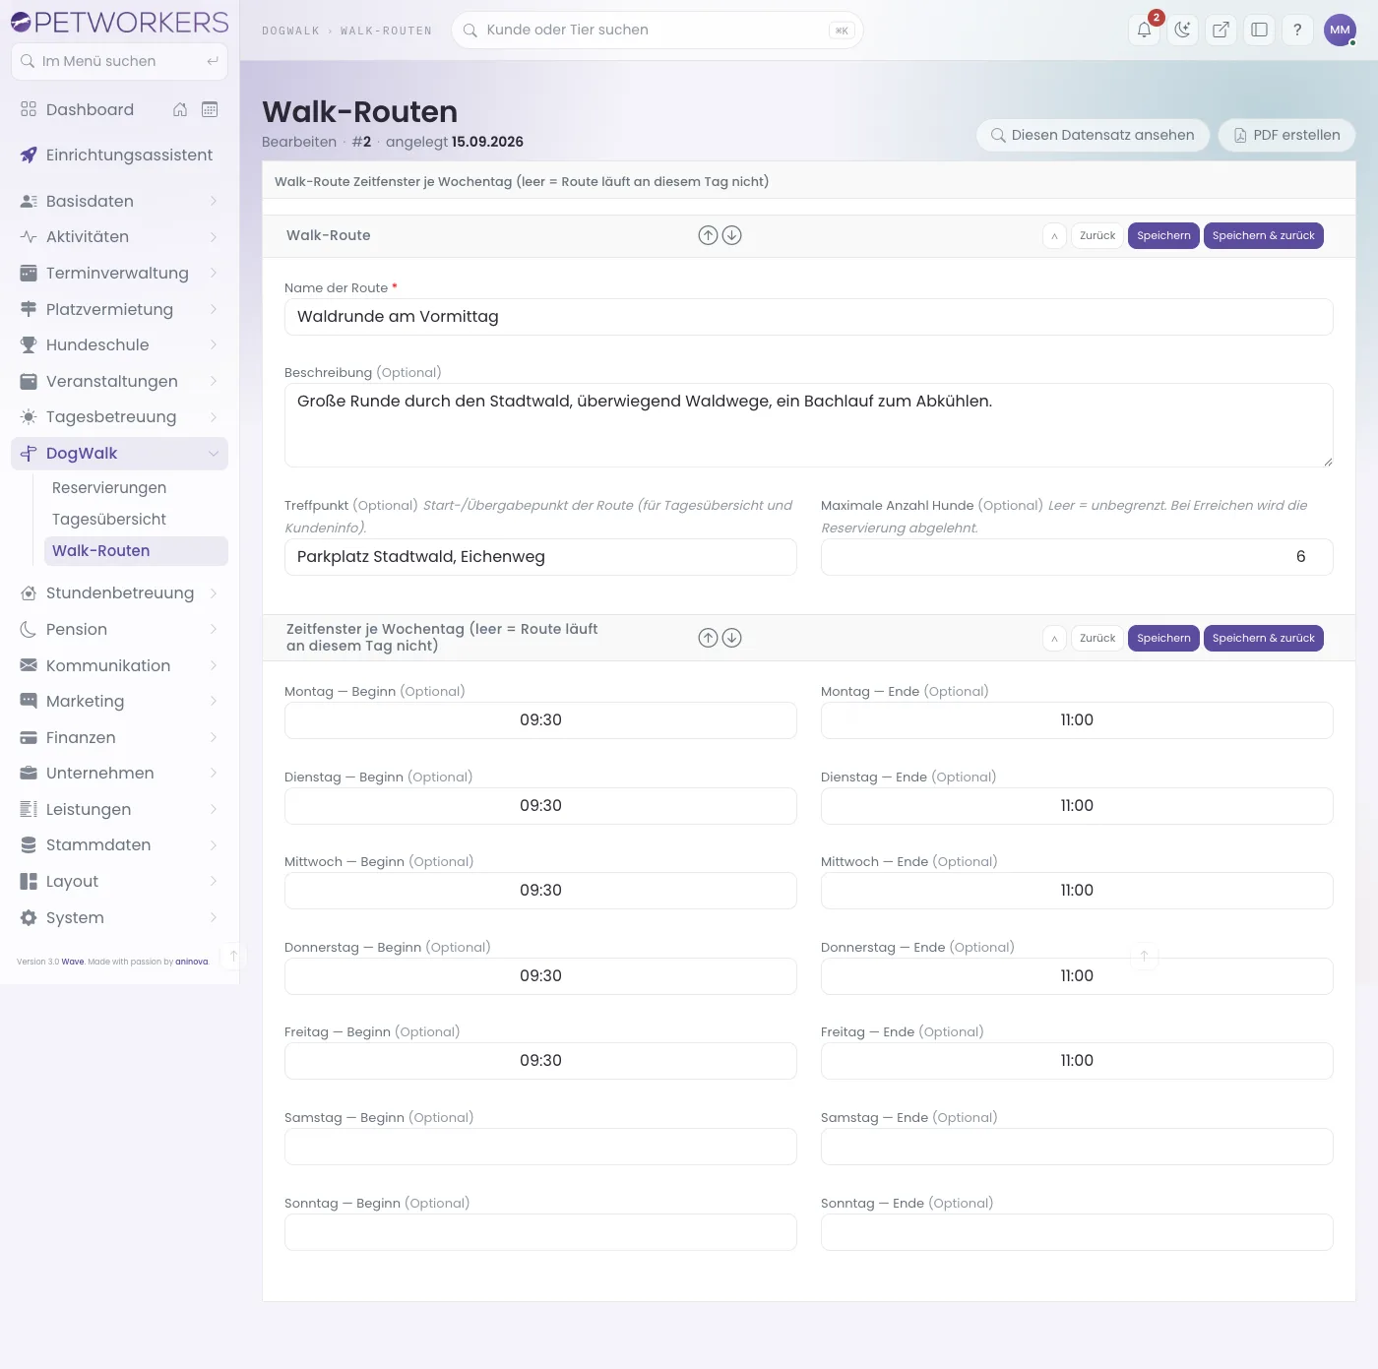Move Walk-Route section down arrow
1378x1369 pixels.
tap(731, 235)
